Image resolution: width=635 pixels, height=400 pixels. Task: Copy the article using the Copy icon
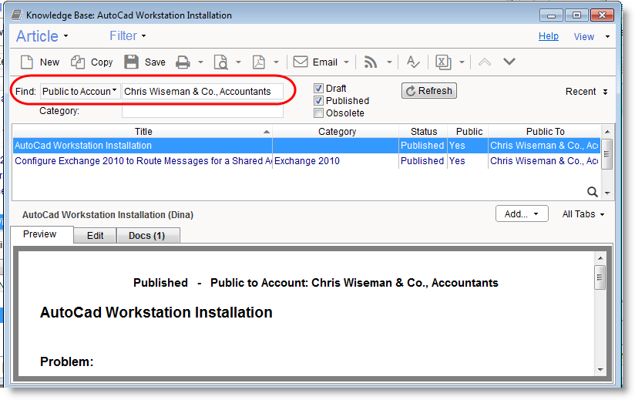(x=79, y=62)
